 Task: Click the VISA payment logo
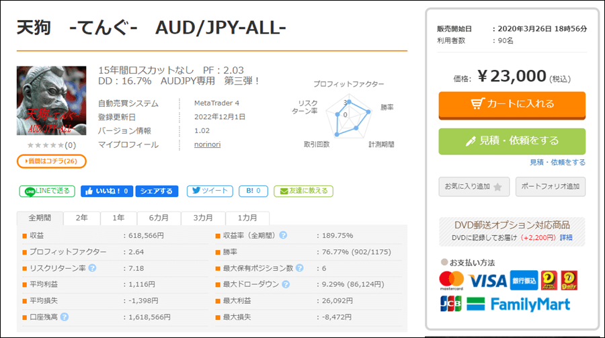pyautogui.click(x=487, y=281)
